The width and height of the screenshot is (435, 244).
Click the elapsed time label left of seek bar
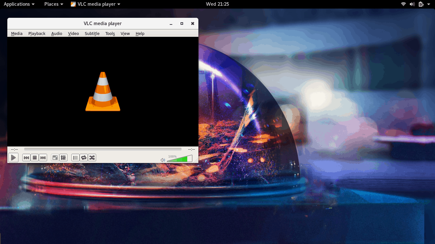pos(14,149)
